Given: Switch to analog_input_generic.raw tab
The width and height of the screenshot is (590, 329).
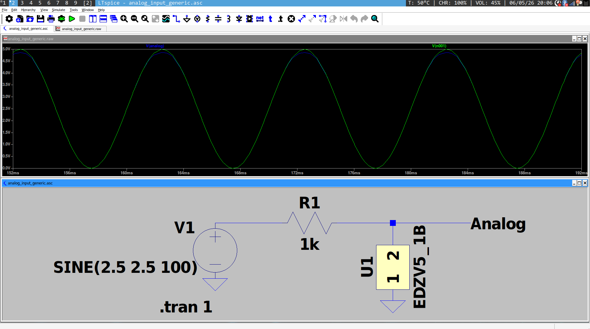Looking at the screenshot, I should point(81,29).
